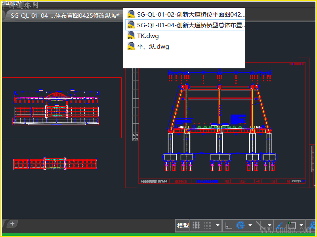The width and height of the screenshot is (317, 237).
Task: Expand isometric drafting dropdown arrow
Action: pos(269,226)
